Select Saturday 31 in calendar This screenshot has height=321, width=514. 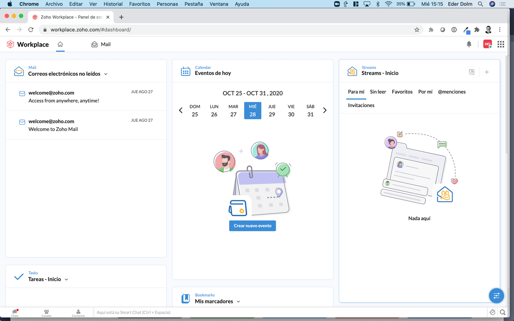coord(311,110)
